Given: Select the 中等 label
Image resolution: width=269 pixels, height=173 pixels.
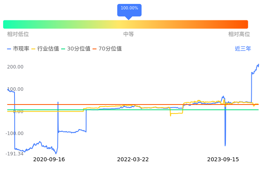Looking at the screenshot, I should (129, 34).
